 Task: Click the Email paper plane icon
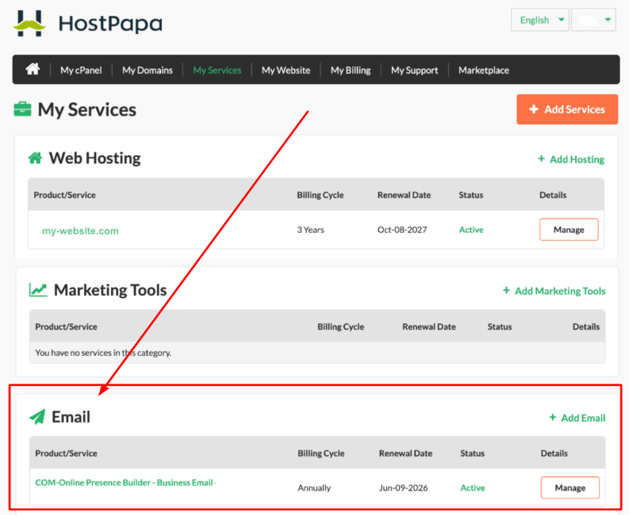coord(37,417)
